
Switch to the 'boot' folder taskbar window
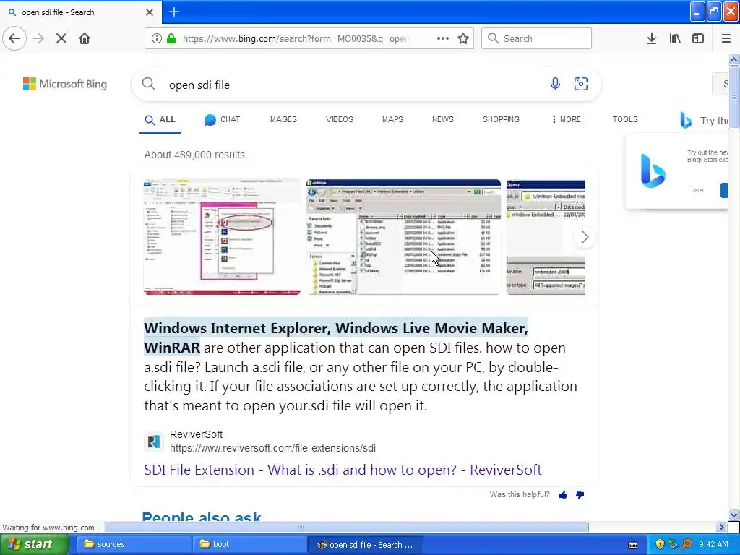[249, 544]
